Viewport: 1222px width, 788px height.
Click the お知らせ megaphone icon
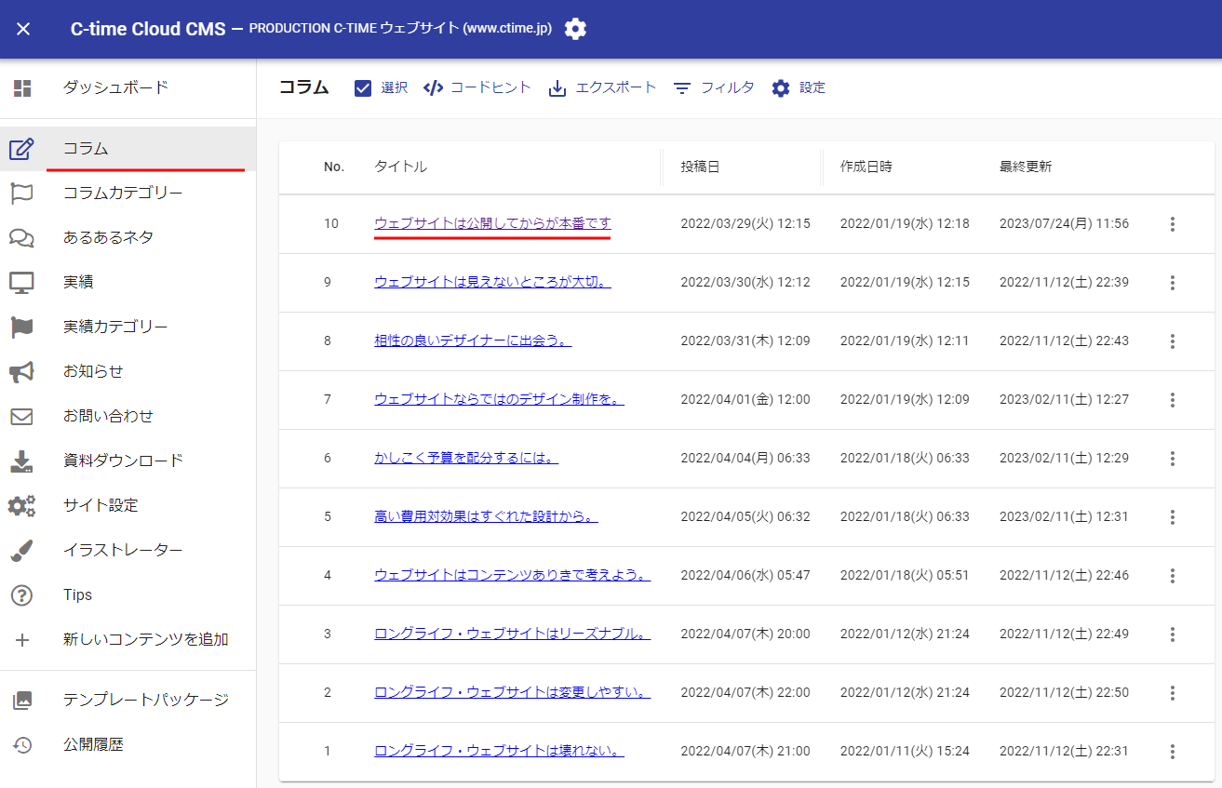click(x=22, y=372)
